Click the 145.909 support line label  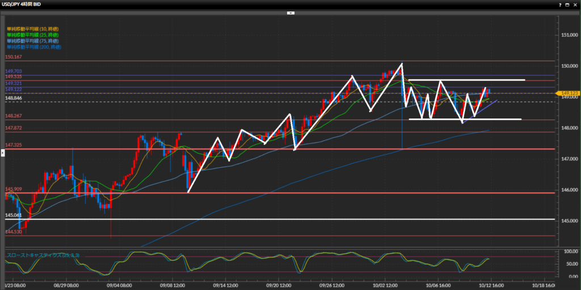point(14,189)
